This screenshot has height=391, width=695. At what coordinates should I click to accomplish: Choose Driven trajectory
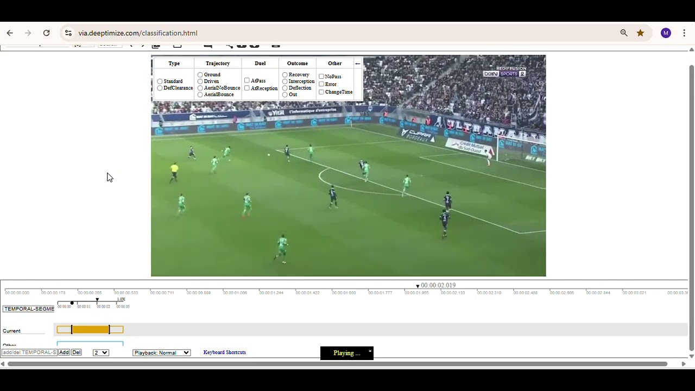tap(200, 81)
